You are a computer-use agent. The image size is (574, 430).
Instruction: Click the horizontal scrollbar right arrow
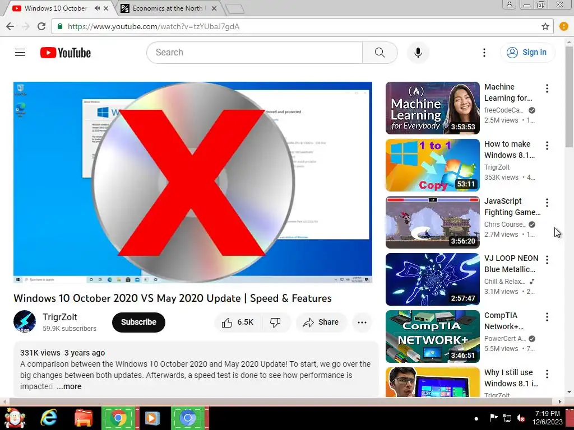[x=560, y=401]
